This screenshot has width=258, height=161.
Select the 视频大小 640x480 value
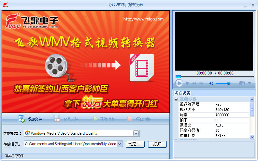click(x=232, y=110)
